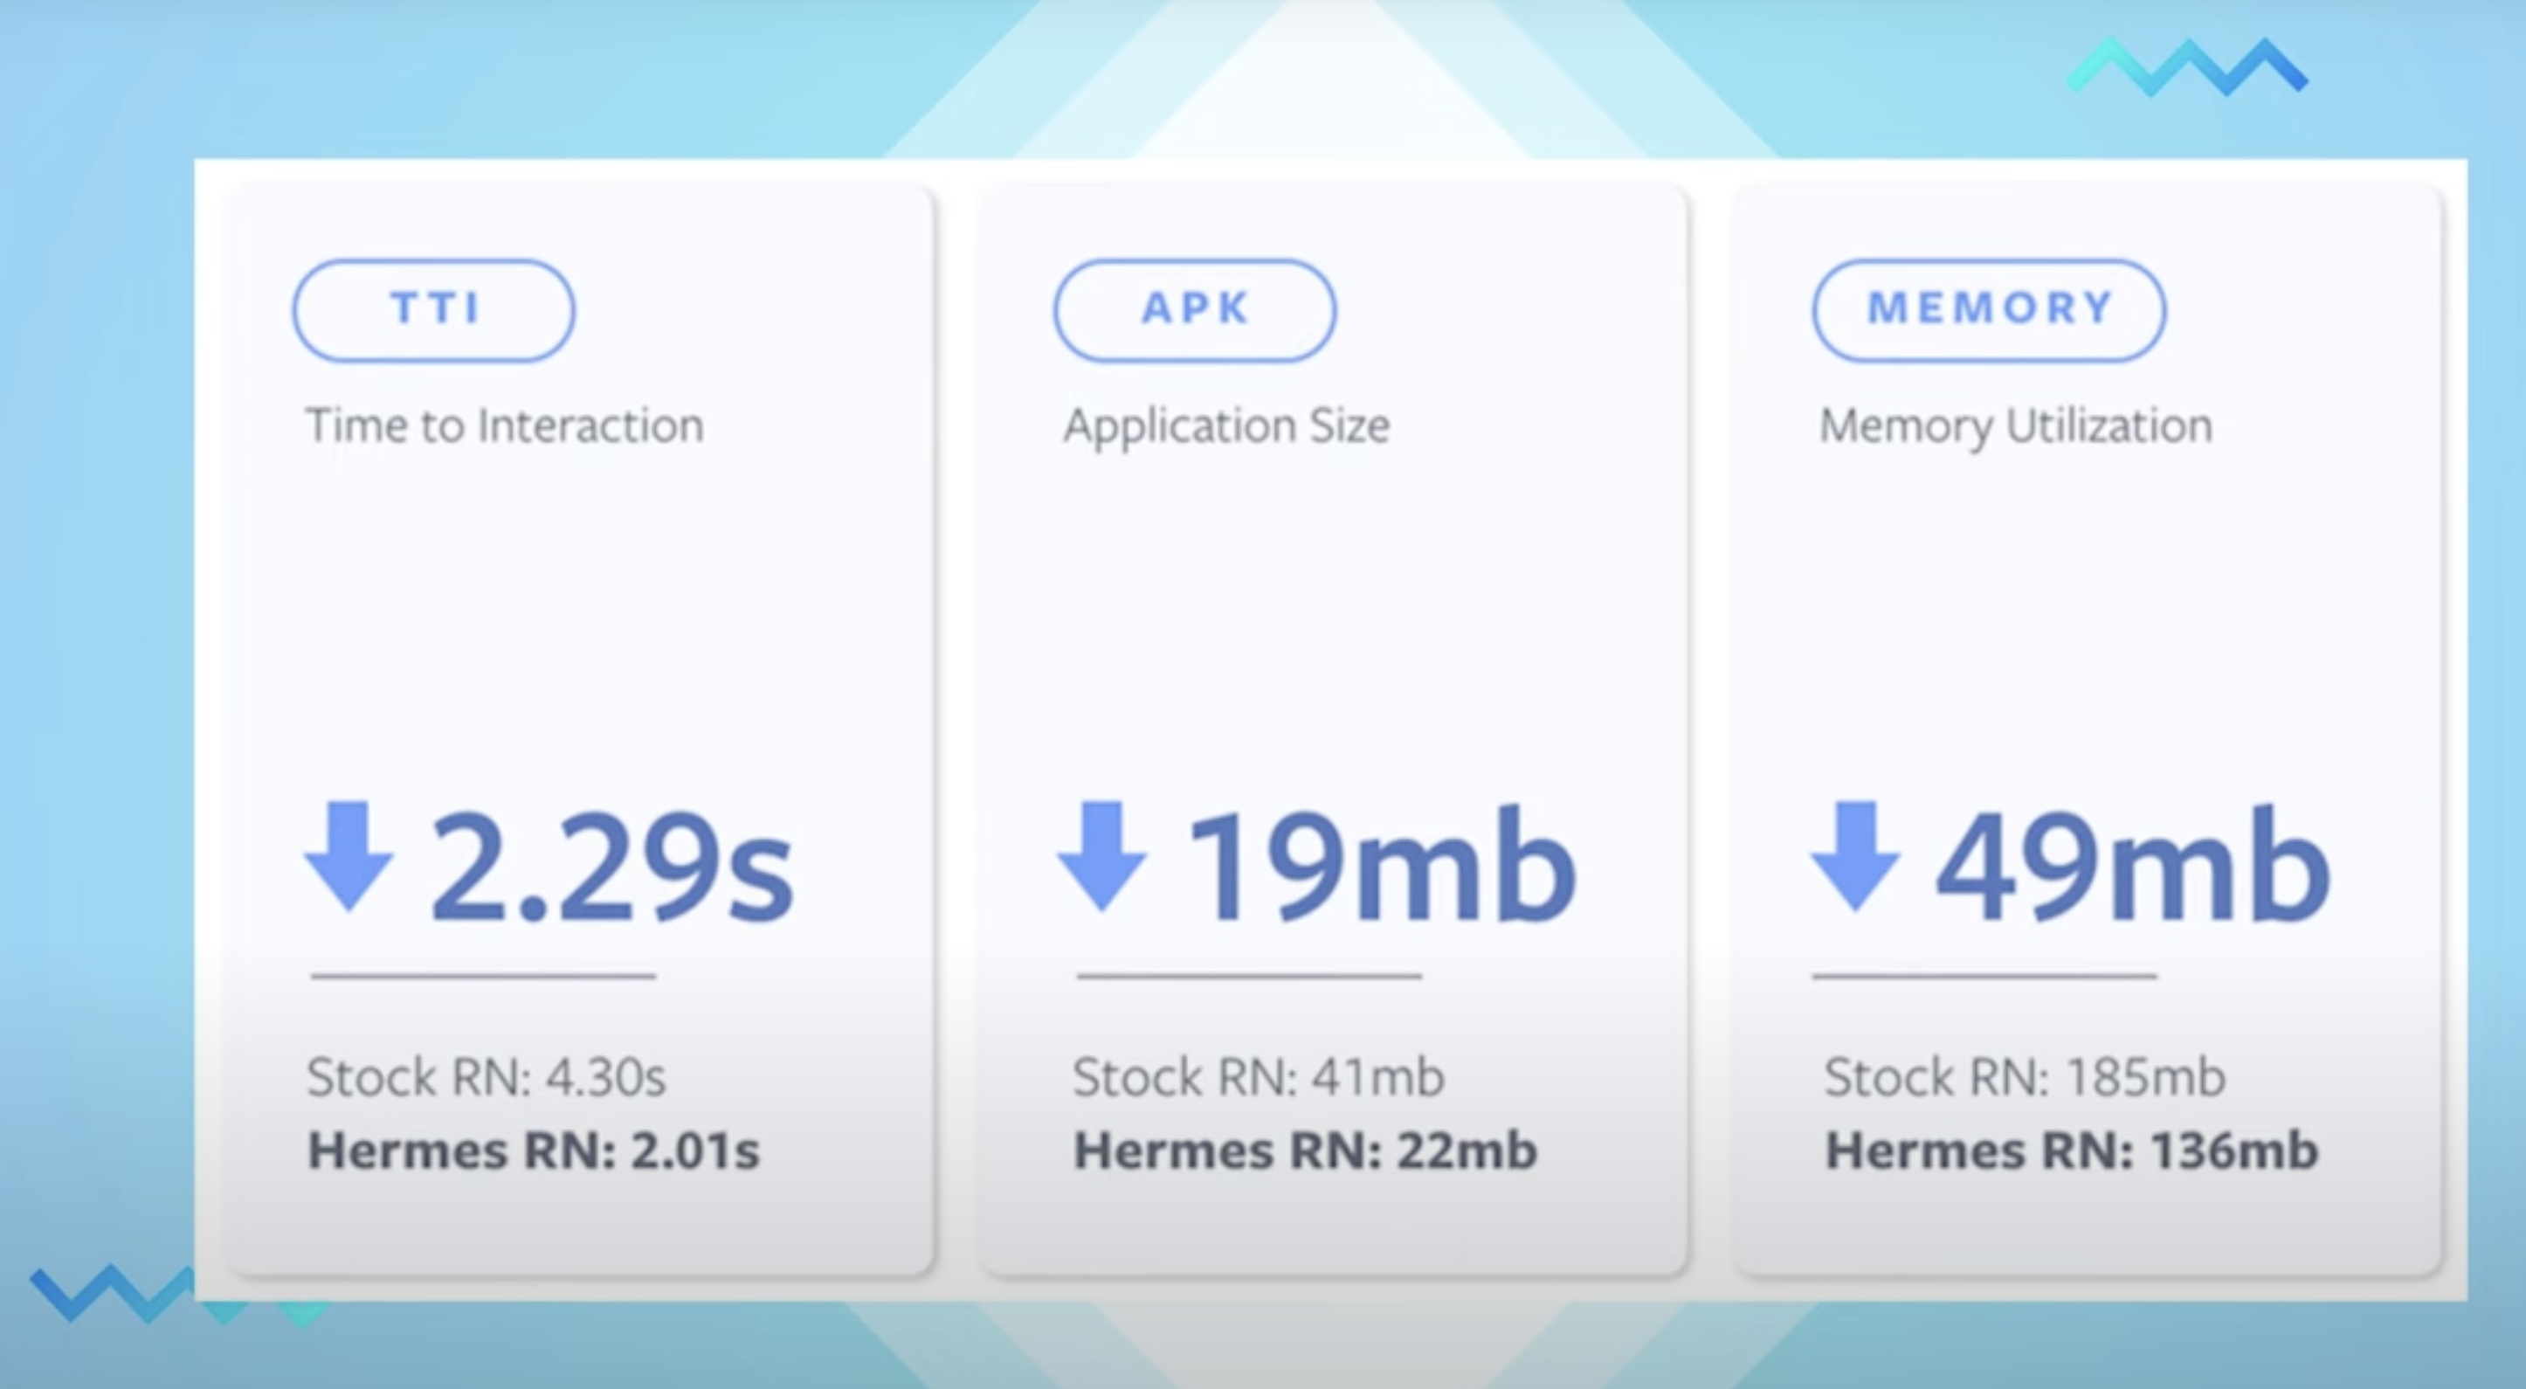
Task: Select 'Hermes RN: 22mb' text
Action: coord(1305,1151)
